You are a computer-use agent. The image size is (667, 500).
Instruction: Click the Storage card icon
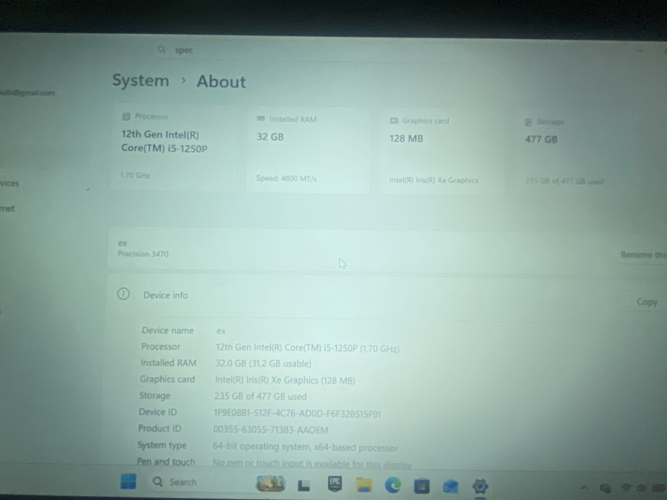tap(528, 122)
